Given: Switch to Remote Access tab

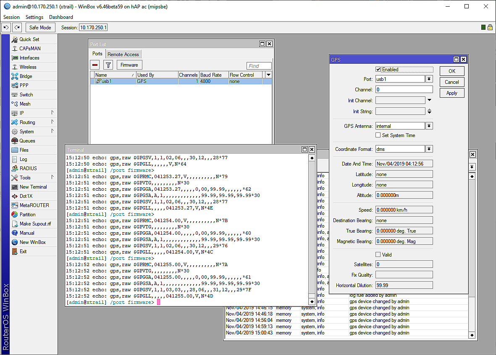Looking at the screenshot, I should click(123, 54).
